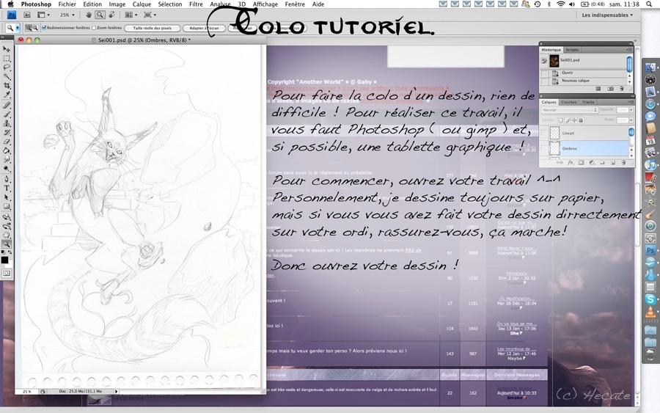Select the Dodge tool
Image resolution: width=660 pixels, height=413 pixels.
click(7, 169)
